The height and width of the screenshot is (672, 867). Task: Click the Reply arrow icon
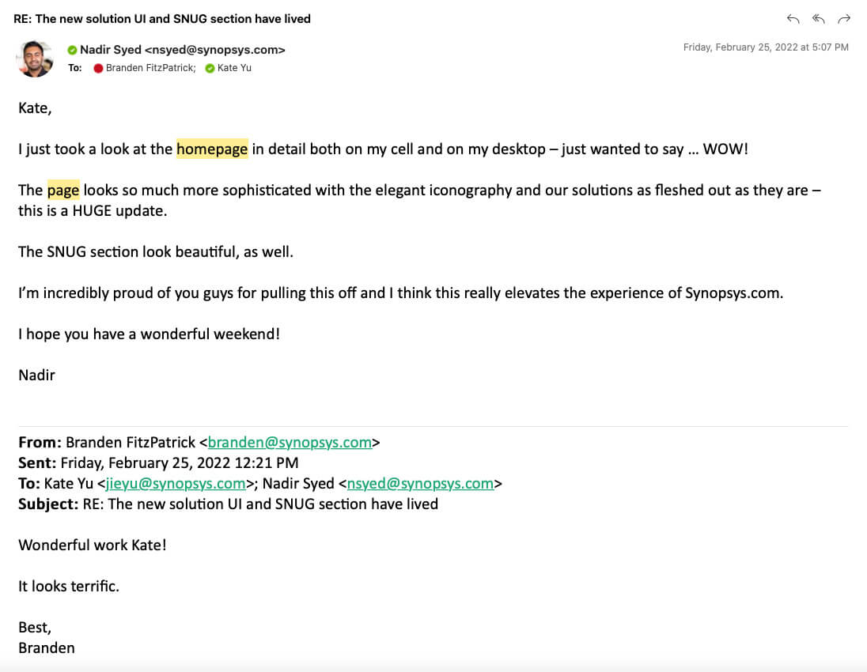click(x=793, y=19)
